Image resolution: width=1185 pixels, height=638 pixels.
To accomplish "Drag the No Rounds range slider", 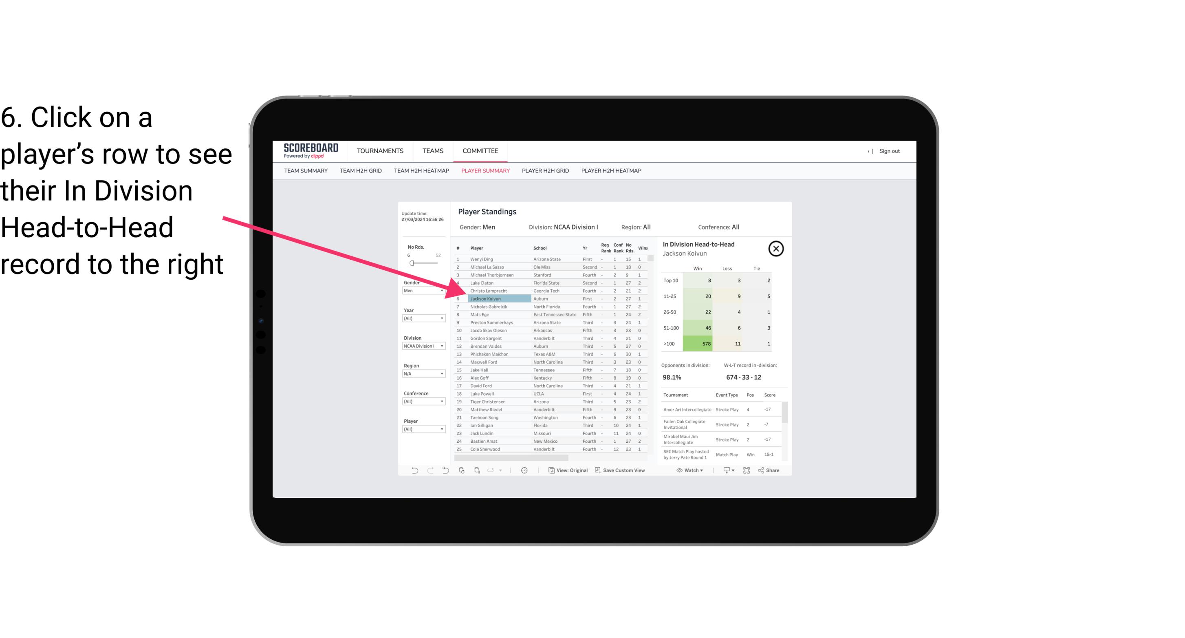I will pyautogui.click(x=411, y=263).
